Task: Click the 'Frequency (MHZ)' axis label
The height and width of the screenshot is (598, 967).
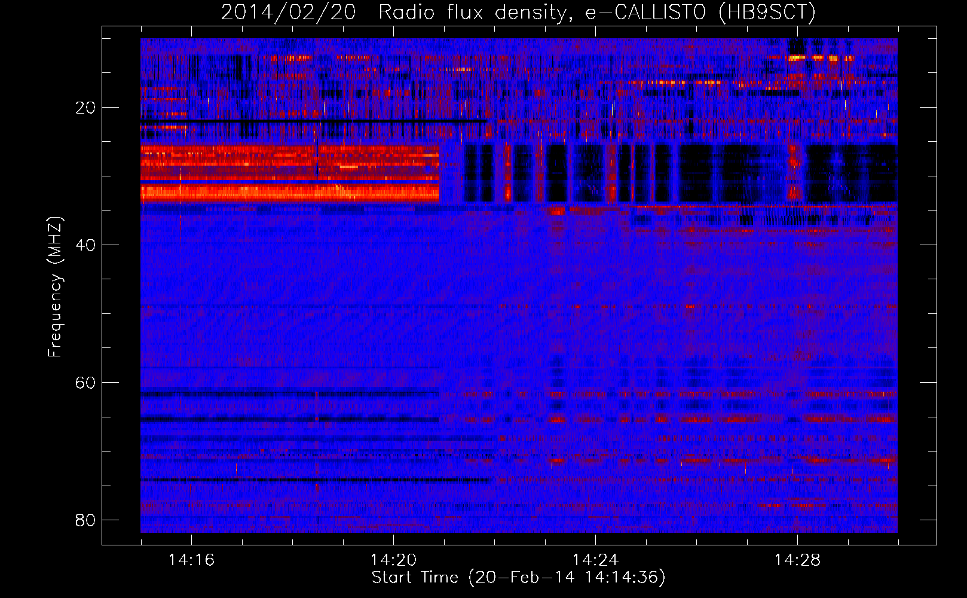Action: tap(55, 287)
